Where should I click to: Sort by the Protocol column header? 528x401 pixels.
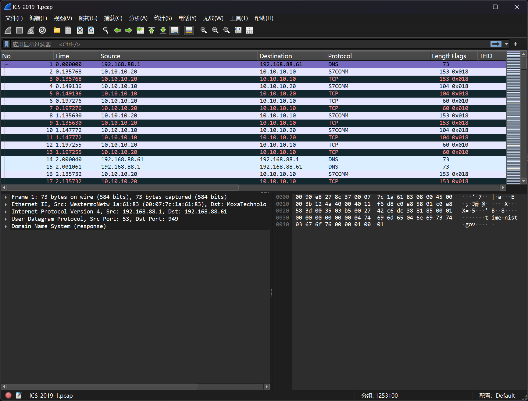click(x=378, y=56)
